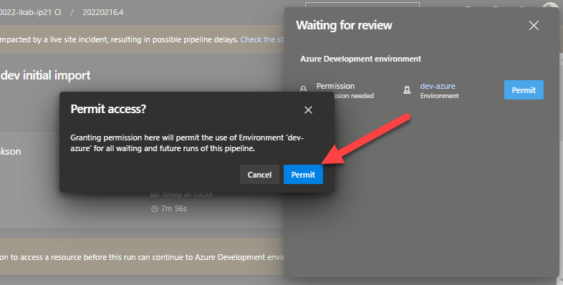Select the Permission label in the panel
This screenshot has width=563, height=285.
click(x=335, y=86)
